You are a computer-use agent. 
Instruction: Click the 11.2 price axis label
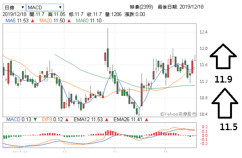coord(203,81)
